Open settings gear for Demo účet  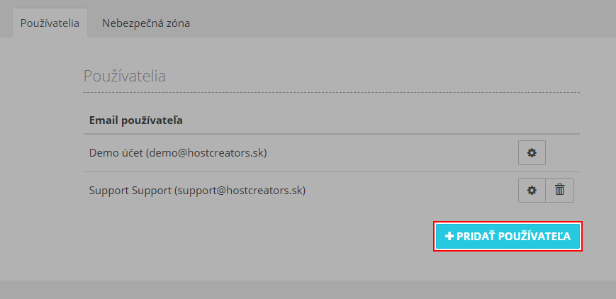532,153
